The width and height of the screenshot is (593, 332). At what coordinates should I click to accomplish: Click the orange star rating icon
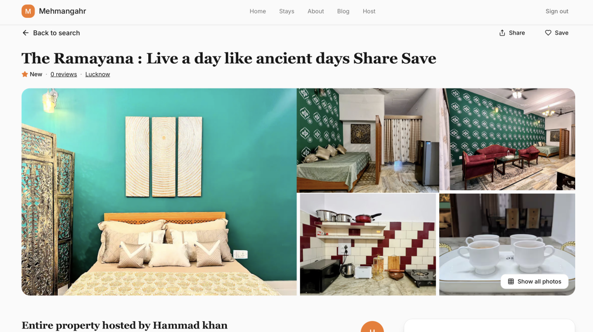(25, 74)
